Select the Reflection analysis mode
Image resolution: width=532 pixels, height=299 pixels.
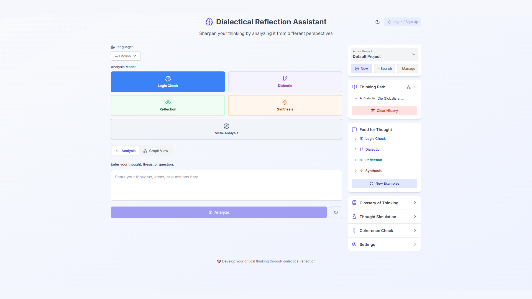(168, 105)
